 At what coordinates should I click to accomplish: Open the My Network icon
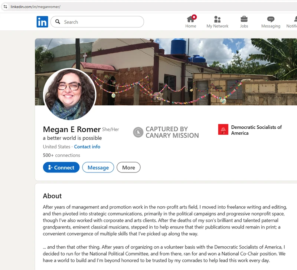[x=218, y=19]
